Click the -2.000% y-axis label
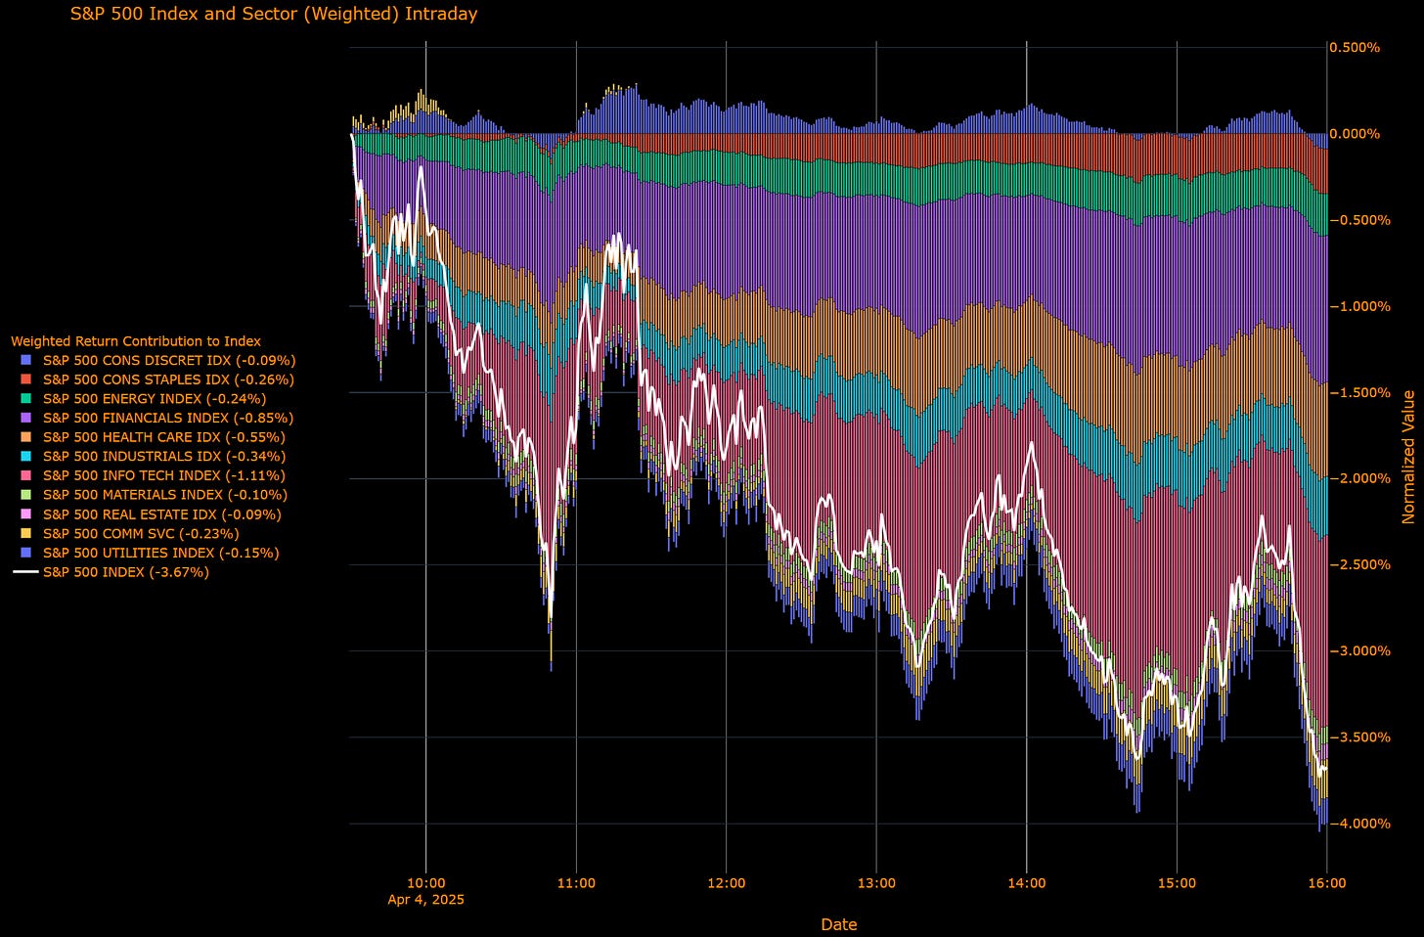This screenshot has width=1424, height=937. [1358, 478]
